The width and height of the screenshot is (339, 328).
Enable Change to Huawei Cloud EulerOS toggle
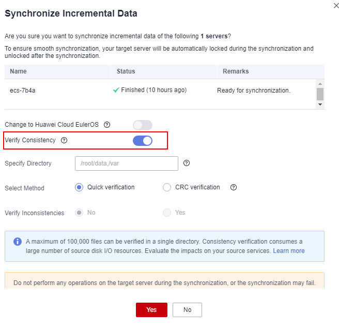click(x=143, y=125)
